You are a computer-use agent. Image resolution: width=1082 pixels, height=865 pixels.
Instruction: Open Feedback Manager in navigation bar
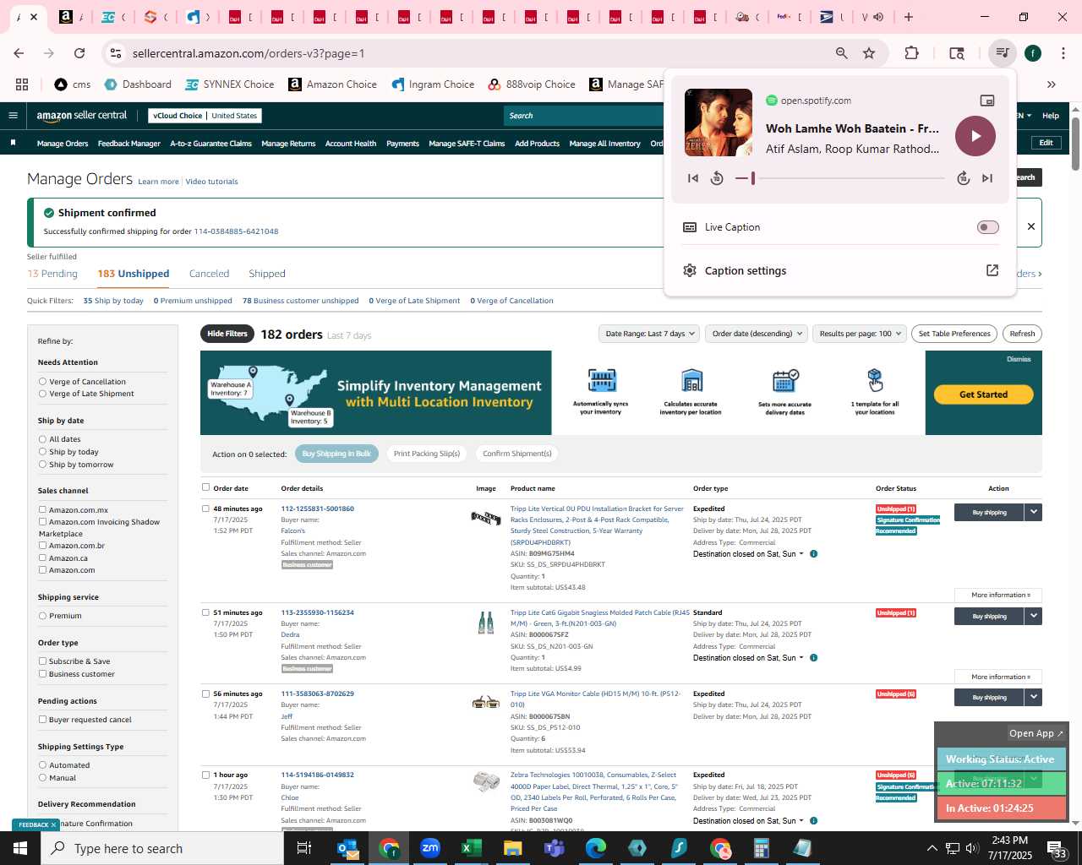[x=128, y=144]
